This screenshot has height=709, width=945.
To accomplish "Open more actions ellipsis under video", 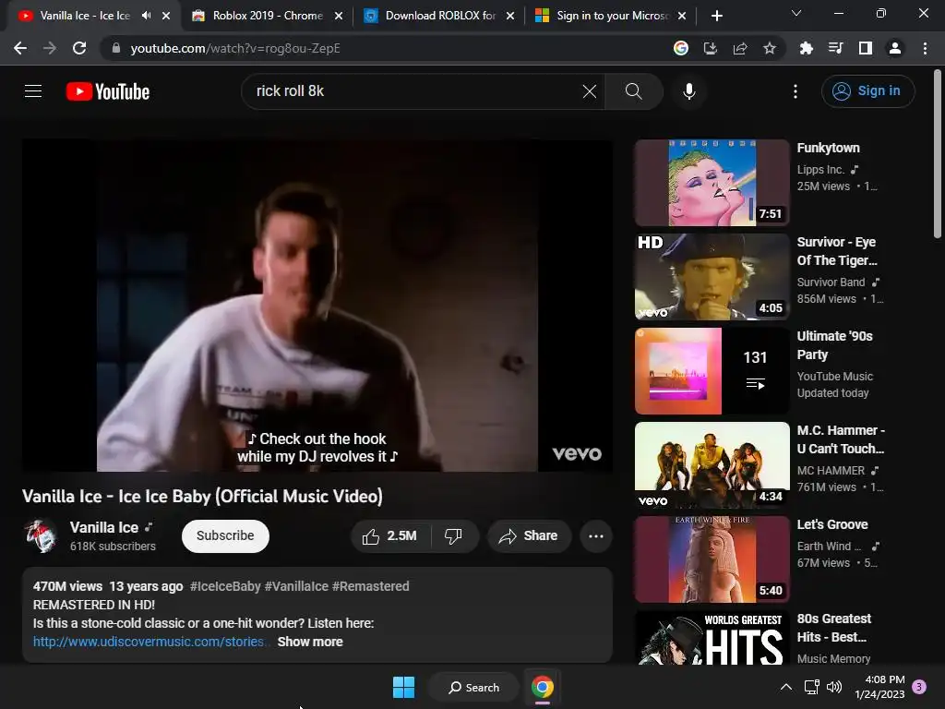I will (x=595, y=536).
